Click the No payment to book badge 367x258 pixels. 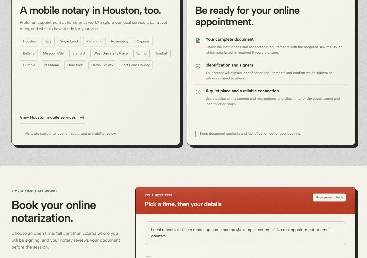point(329,198)
